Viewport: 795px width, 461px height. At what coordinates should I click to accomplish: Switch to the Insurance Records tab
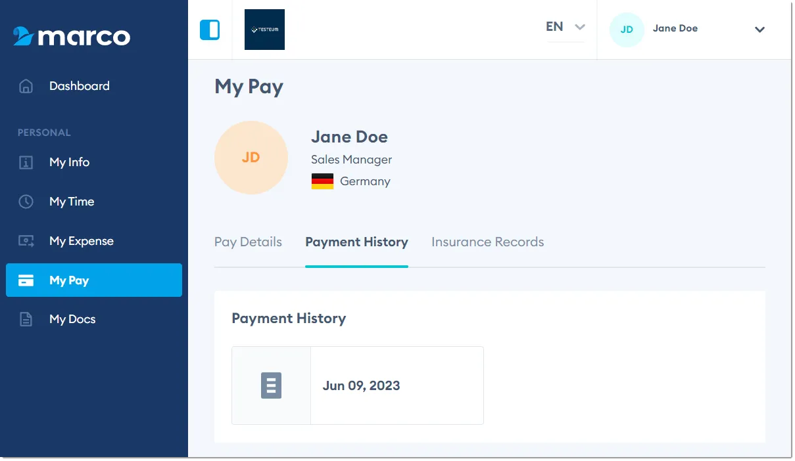pyautogui.click(x=487, y=242)
